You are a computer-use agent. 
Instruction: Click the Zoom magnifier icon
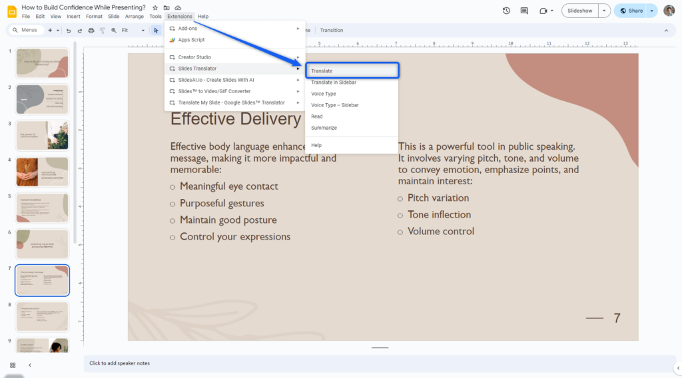pyautogui.click(x=114, y=31)
